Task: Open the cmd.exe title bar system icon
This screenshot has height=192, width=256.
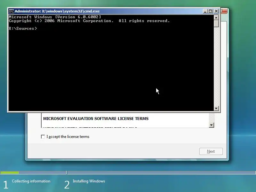Action: click(x=12, y=11)
